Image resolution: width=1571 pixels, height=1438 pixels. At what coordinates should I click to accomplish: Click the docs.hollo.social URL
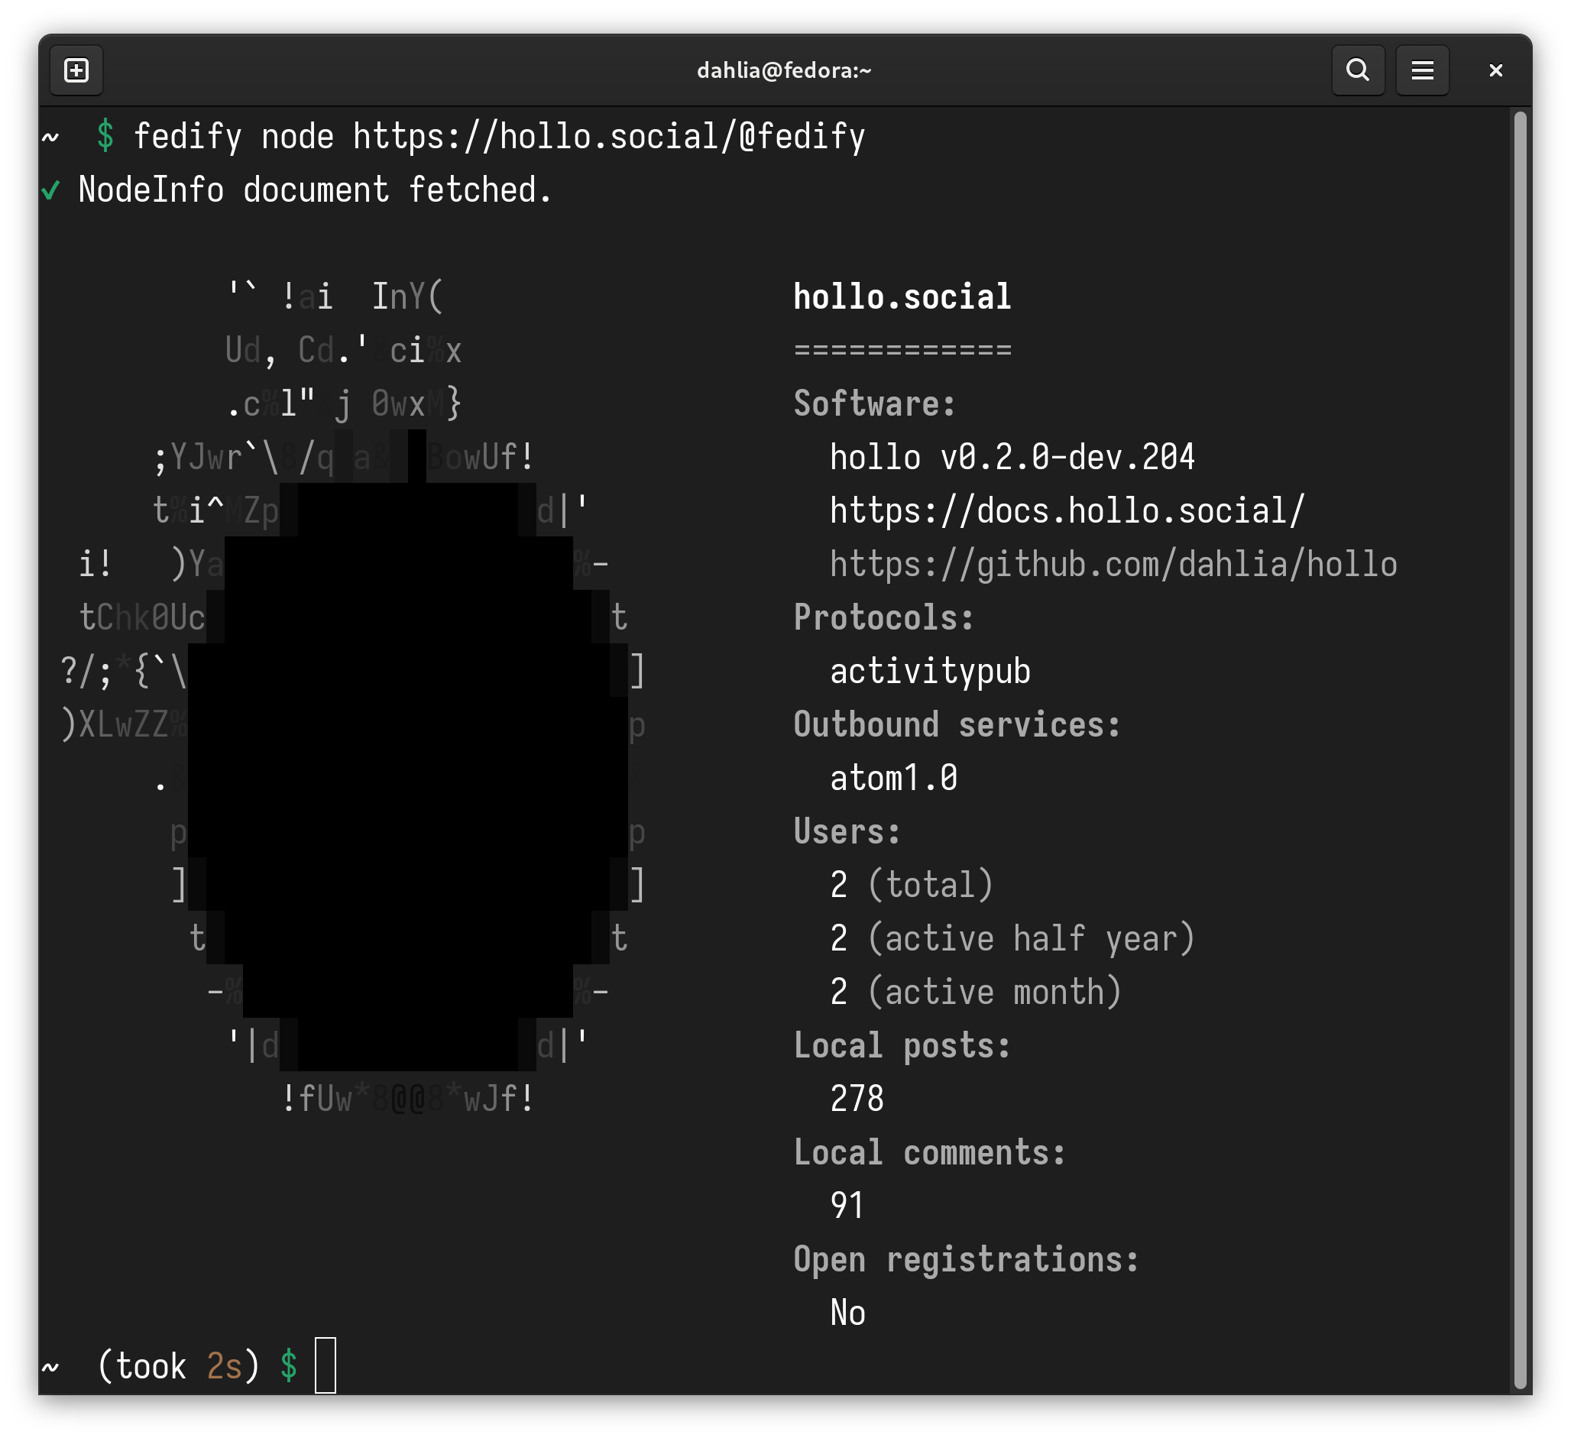point(1066,511)
